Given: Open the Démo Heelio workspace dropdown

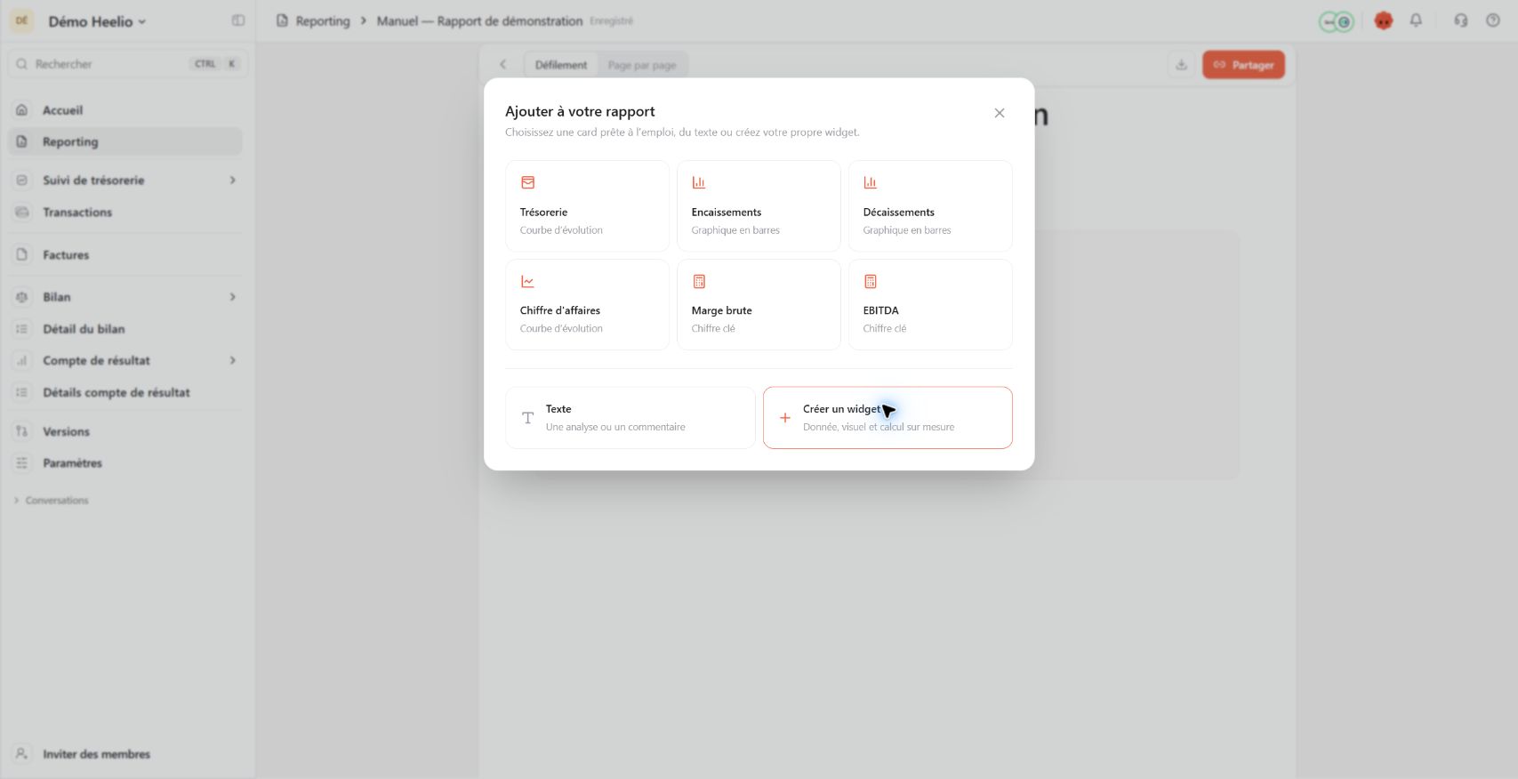Looking at the screenshot, I should [97, 21].
